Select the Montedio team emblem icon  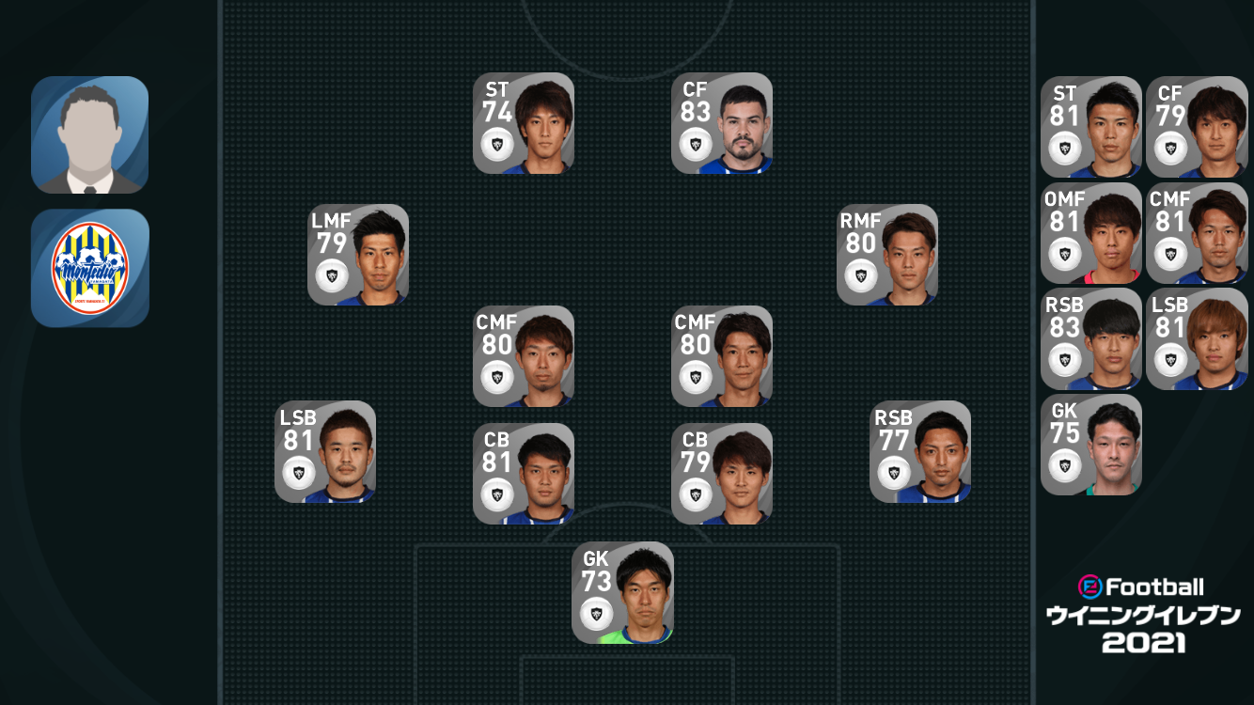click(90, 268)
